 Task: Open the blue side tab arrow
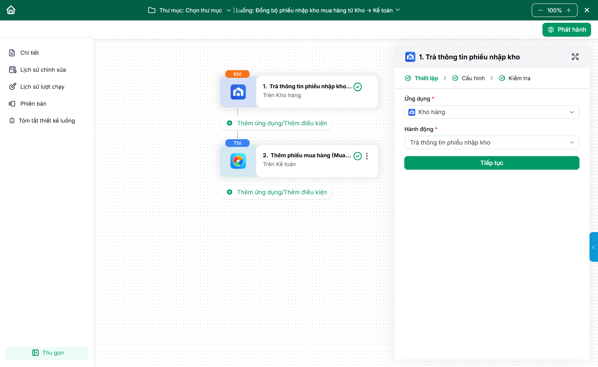[593, 247]
